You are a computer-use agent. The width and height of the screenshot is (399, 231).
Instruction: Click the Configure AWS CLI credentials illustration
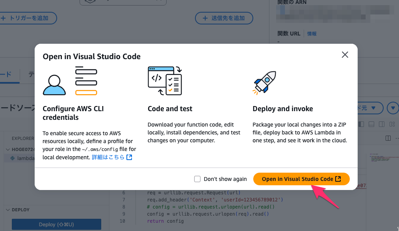pos(70,81)
